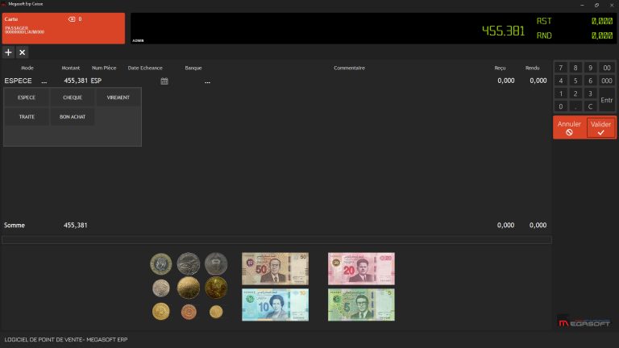Tap keypad digit 9

click(x=590, y=68)
